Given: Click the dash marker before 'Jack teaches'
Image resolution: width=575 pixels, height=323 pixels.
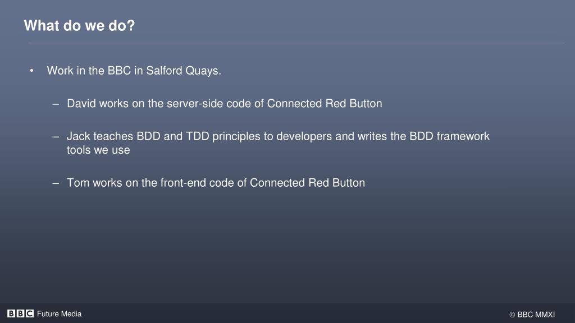Looking at the screenshot, I should click(56, 136).
